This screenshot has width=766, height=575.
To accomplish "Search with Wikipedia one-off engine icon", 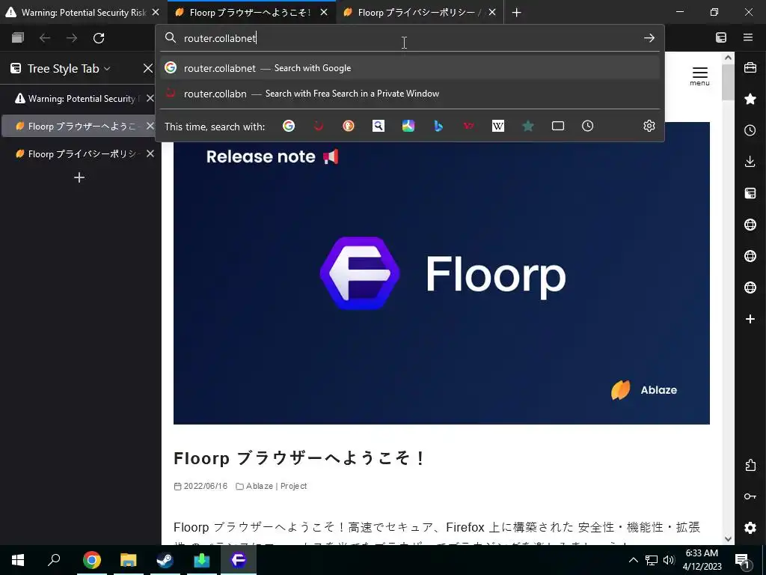I will pos(497,126).
